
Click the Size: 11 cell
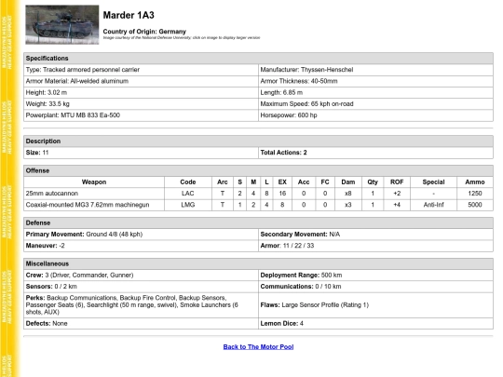(x=141, y=153)
